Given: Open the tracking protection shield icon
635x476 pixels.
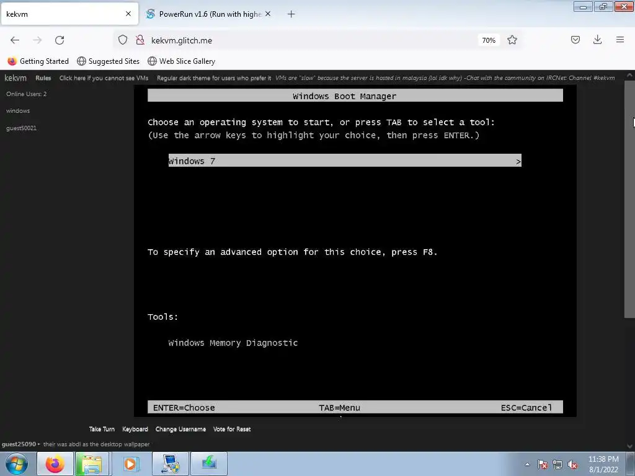Looking at the screenshot, I should tap(123, 40).
